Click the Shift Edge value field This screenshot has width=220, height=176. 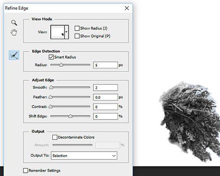(106, 116)
